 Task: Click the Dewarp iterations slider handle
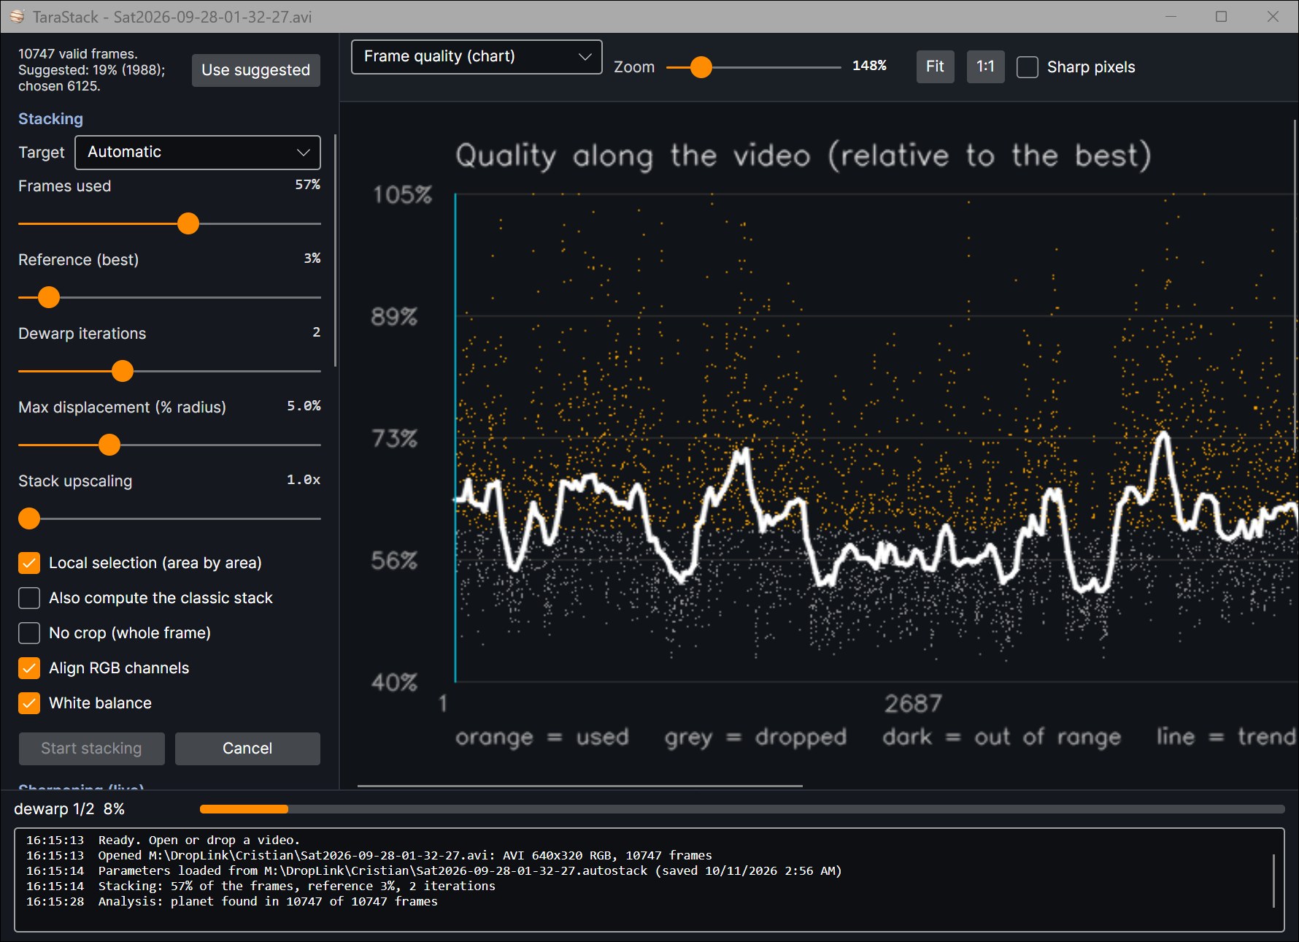coord(123,371)
